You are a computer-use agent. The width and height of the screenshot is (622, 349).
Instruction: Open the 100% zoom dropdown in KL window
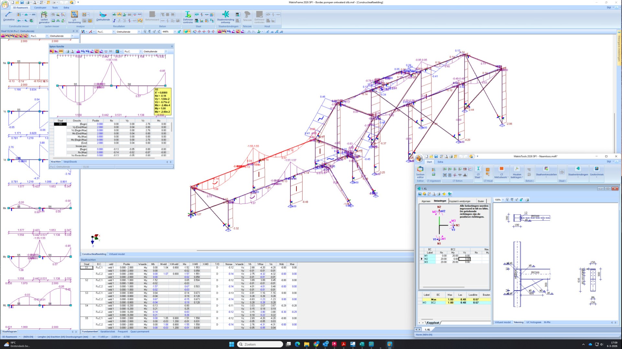coord(503,200)
